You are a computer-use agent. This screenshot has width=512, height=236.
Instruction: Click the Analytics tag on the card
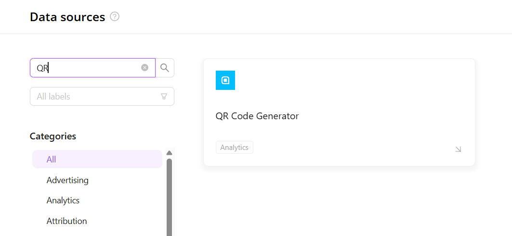pos(234,148)
